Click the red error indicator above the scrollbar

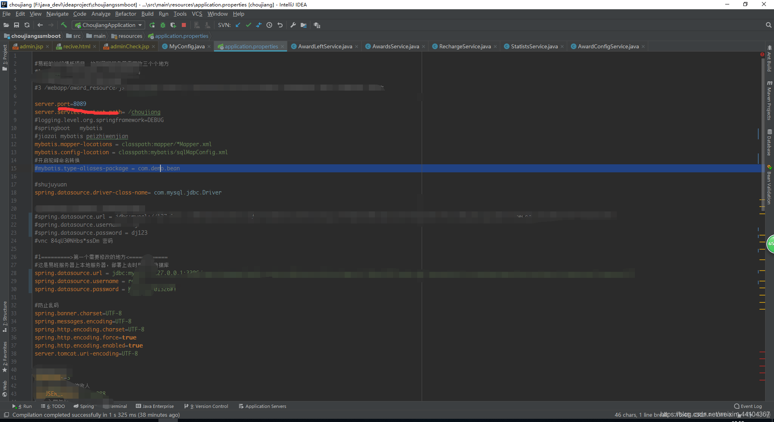762,54
